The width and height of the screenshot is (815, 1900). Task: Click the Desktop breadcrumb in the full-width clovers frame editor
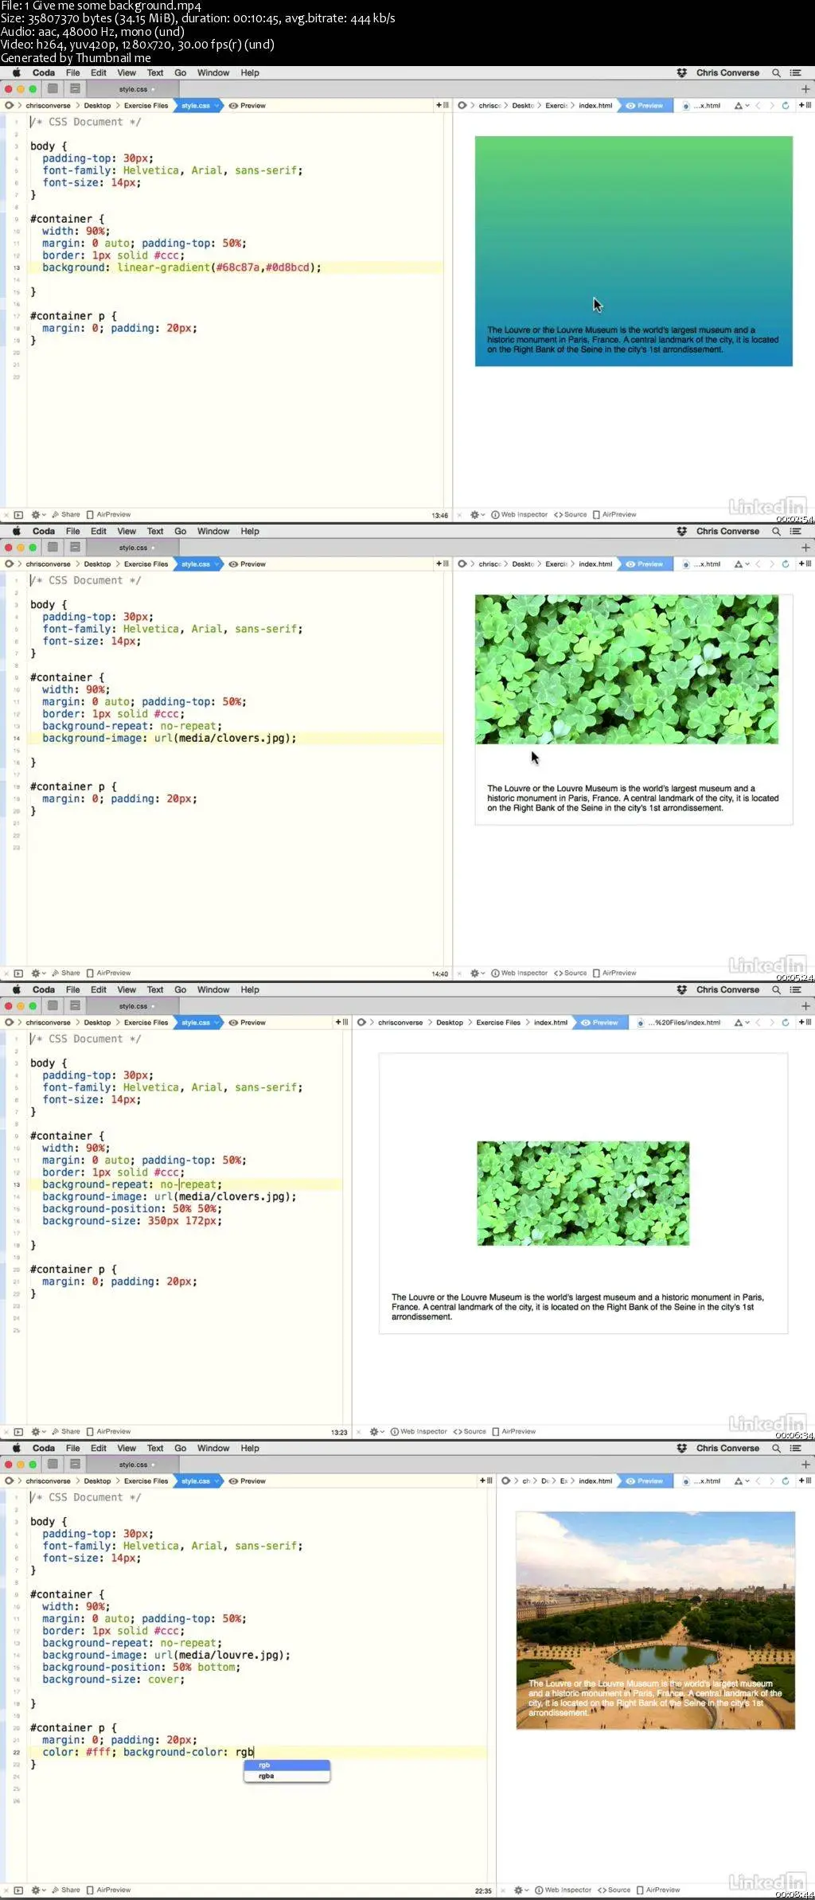pyautogui.click(x=97, y=564)
